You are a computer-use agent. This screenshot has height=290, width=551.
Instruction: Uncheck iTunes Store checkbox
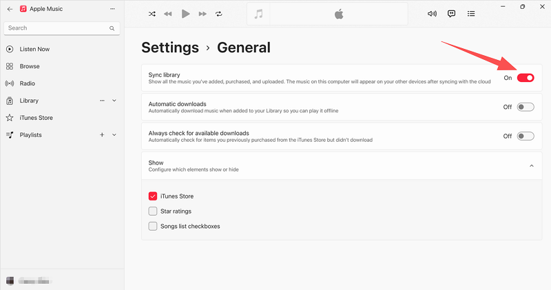[x=153, y=196]
